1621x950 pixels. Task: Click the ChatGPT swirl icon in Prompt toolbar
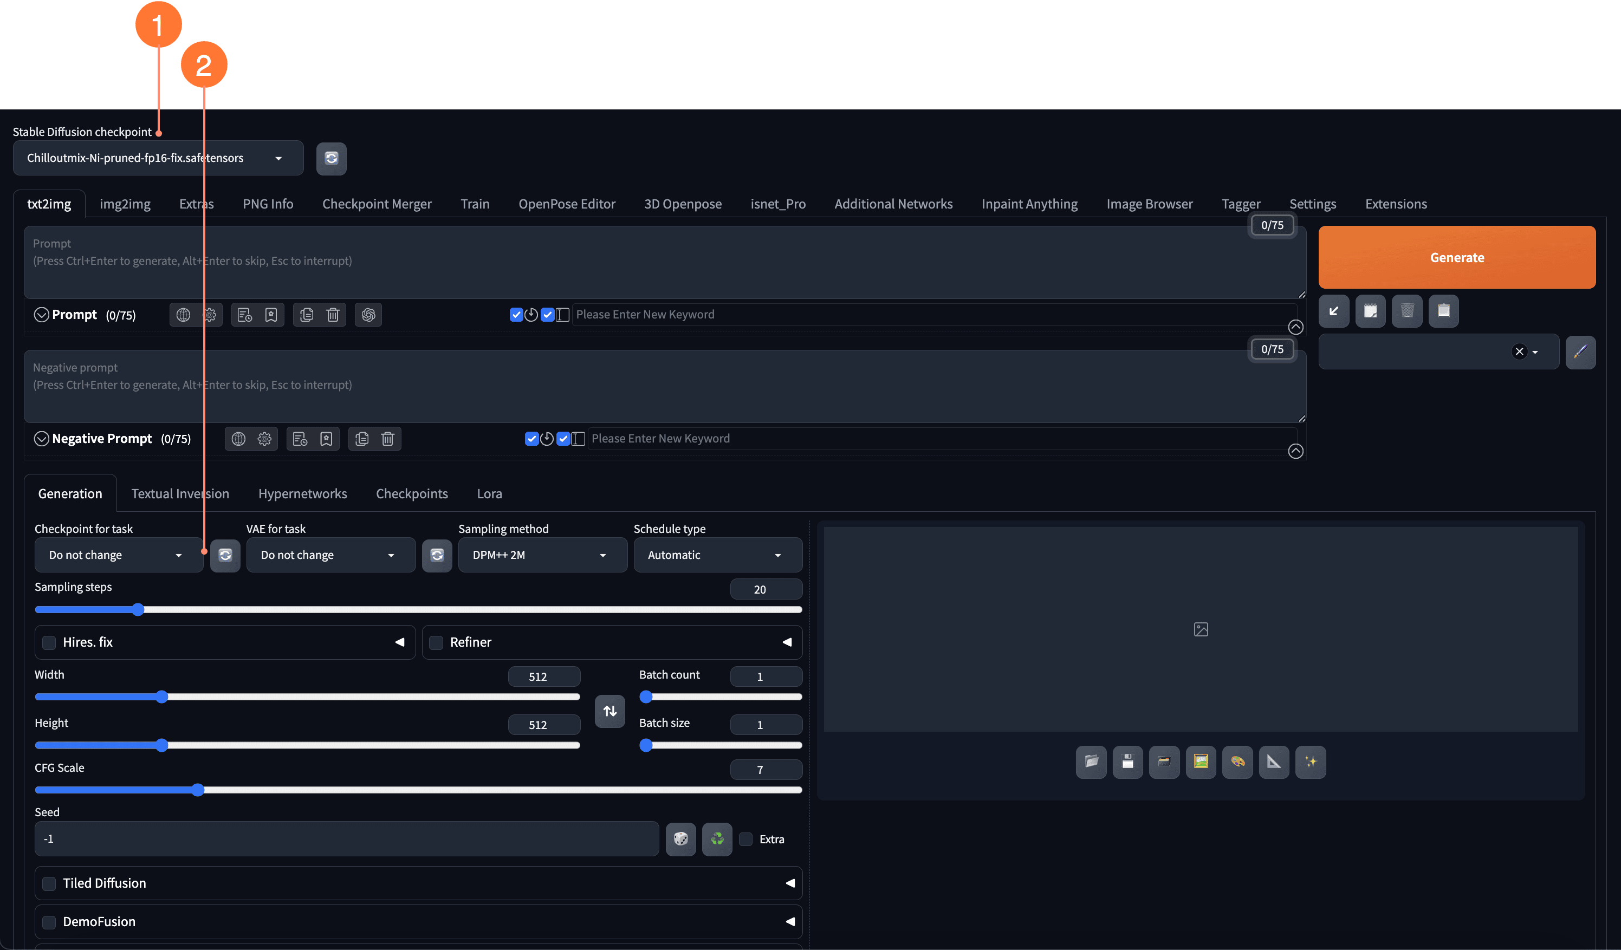click(368, 315)
